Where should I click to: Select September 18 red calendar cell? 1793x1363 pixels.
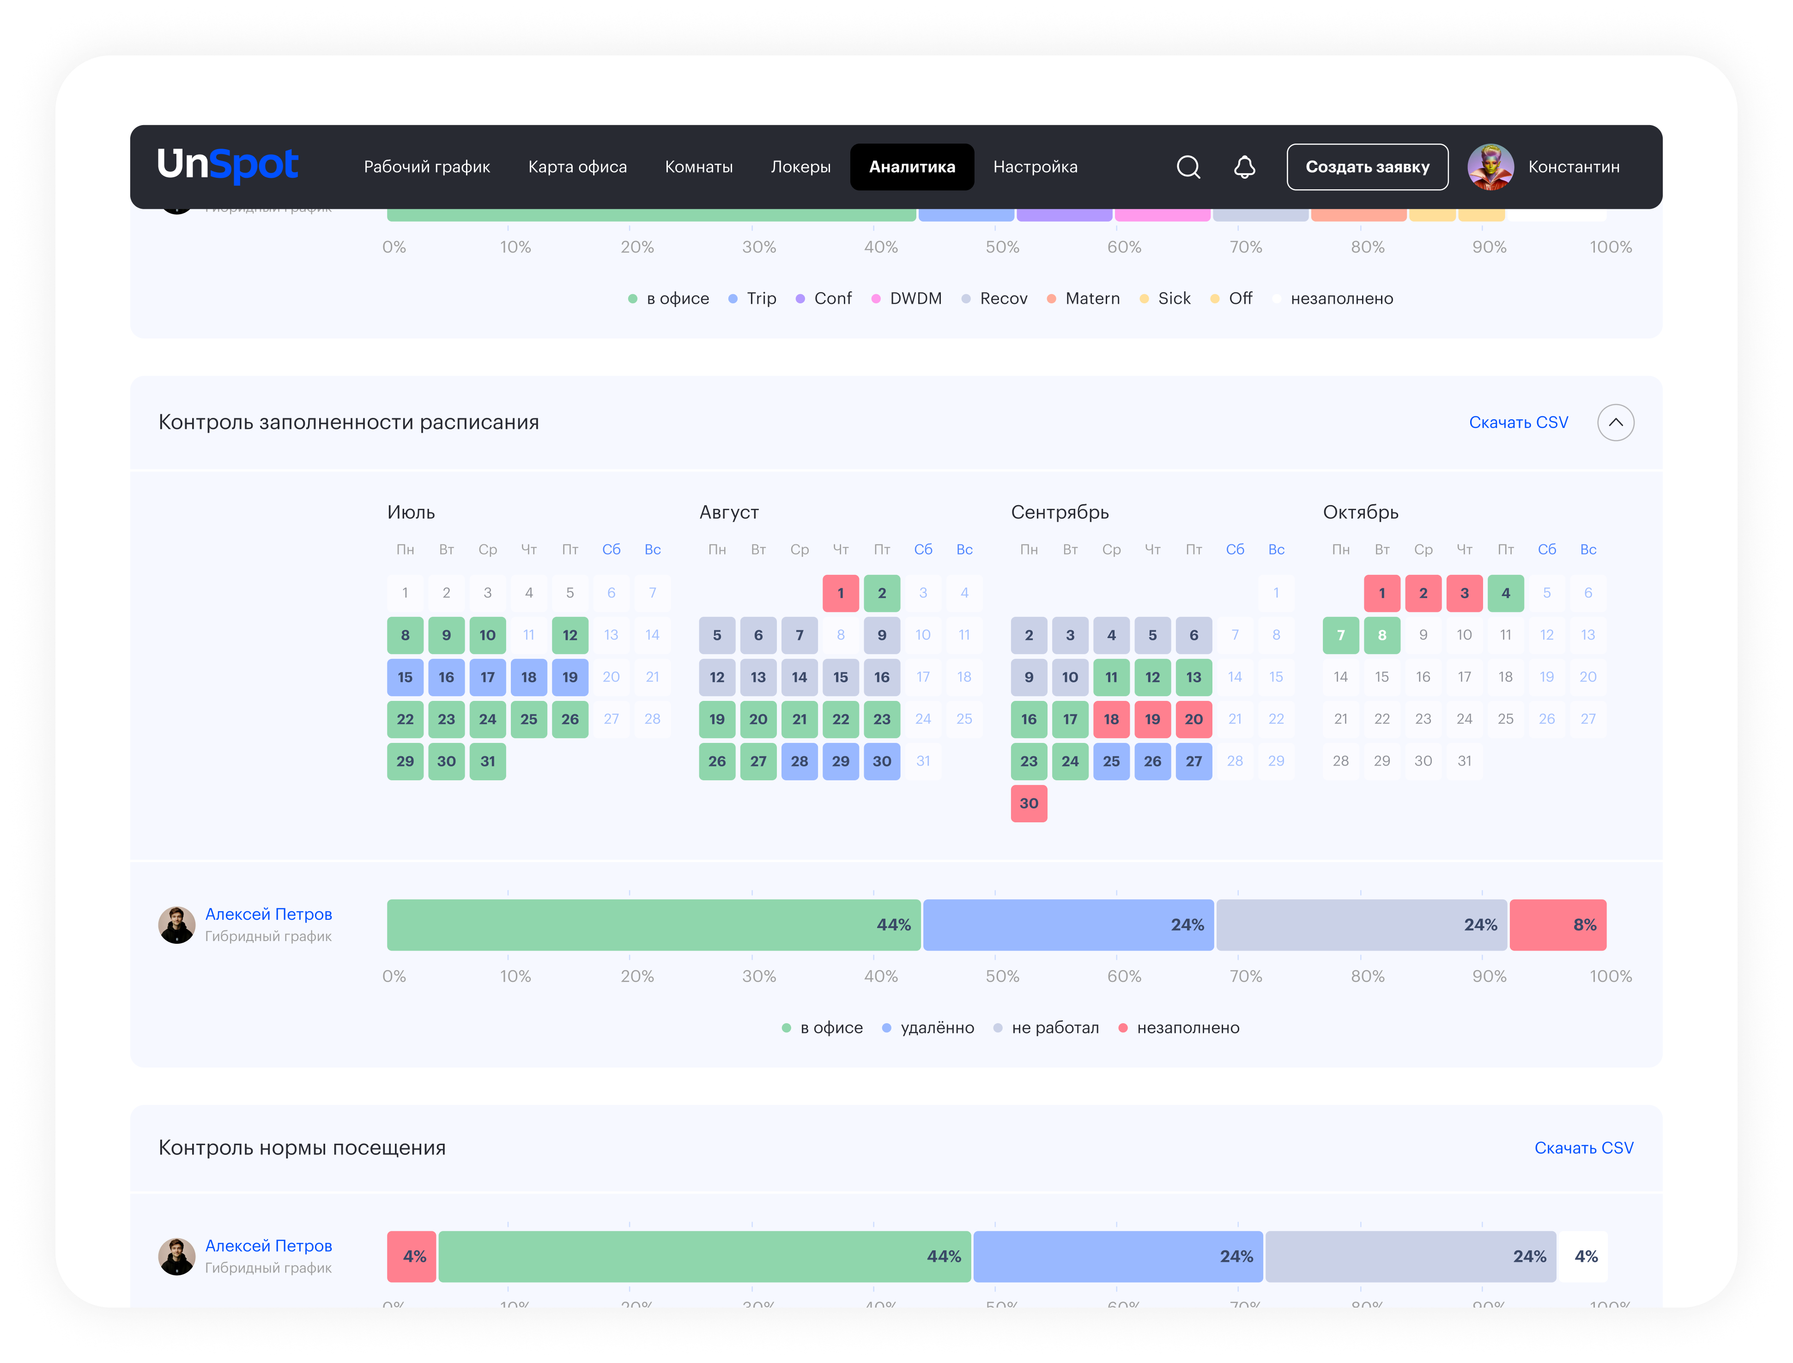[x=1111, y=719]
